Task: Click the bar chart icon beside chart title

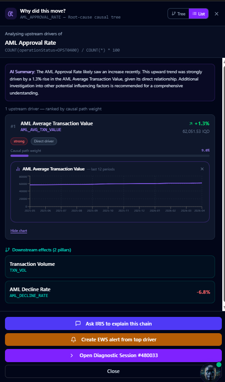Action: tap(18, 169)
